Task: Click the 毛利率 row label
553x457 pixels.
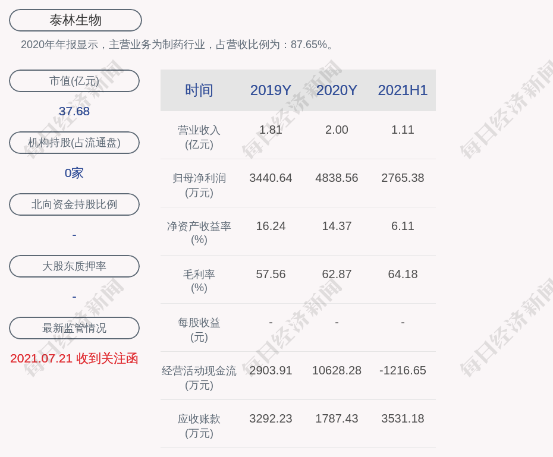Action: [x=199, y=281]
